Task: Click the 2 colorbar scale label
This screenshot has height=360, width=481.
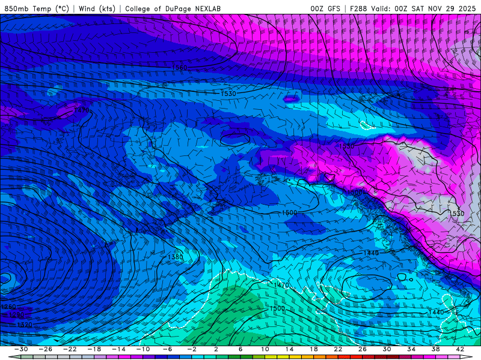Action: (x=216, y=349)
